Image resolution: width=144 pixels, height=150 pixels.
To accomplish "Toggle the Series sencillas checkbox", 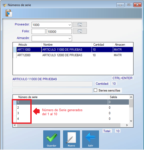I will (x=96, y=90).
